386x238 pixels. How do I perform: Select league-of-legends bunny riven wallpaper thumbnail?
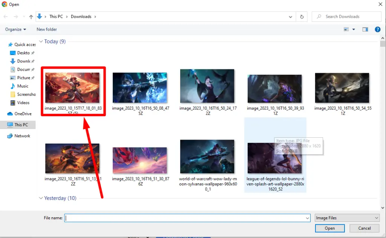coord(275,158)
